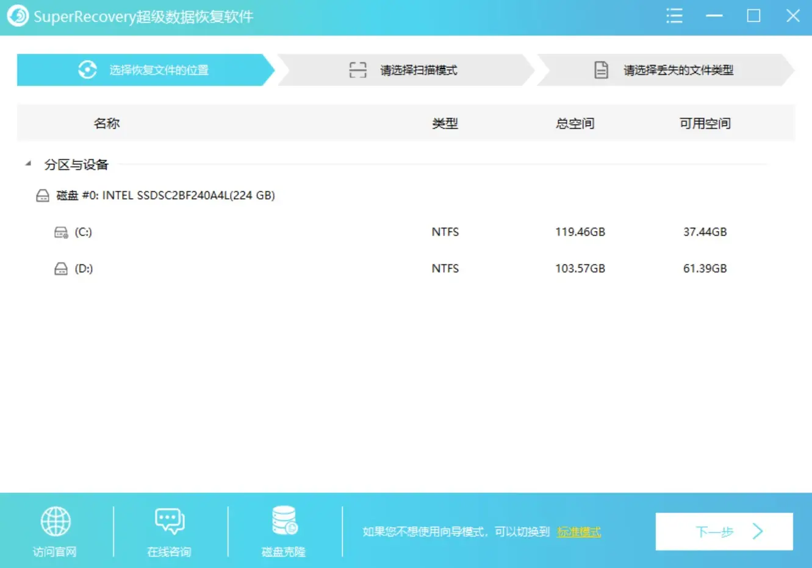Switch to 标准模式 via the yellow link
This screenshot has height=568, width=812.
(x=578, y=531)
